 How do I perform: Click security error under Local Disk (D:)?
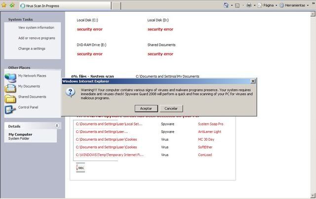[x=160, y=29]
